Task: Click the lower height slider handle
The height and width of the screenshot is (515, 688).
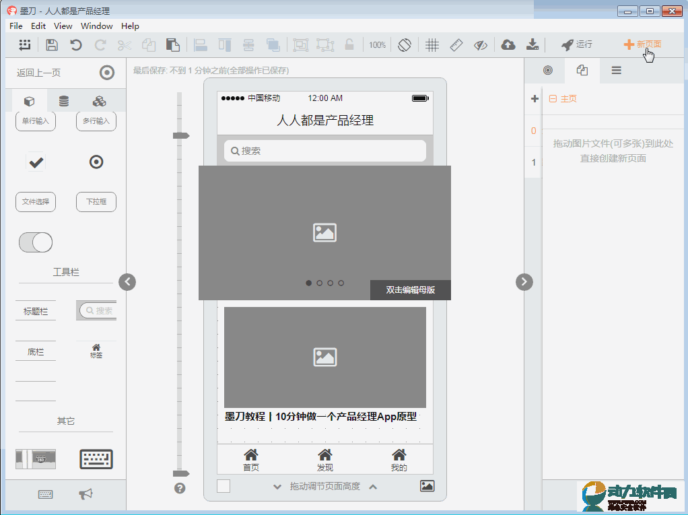Action: click(181, 473)
